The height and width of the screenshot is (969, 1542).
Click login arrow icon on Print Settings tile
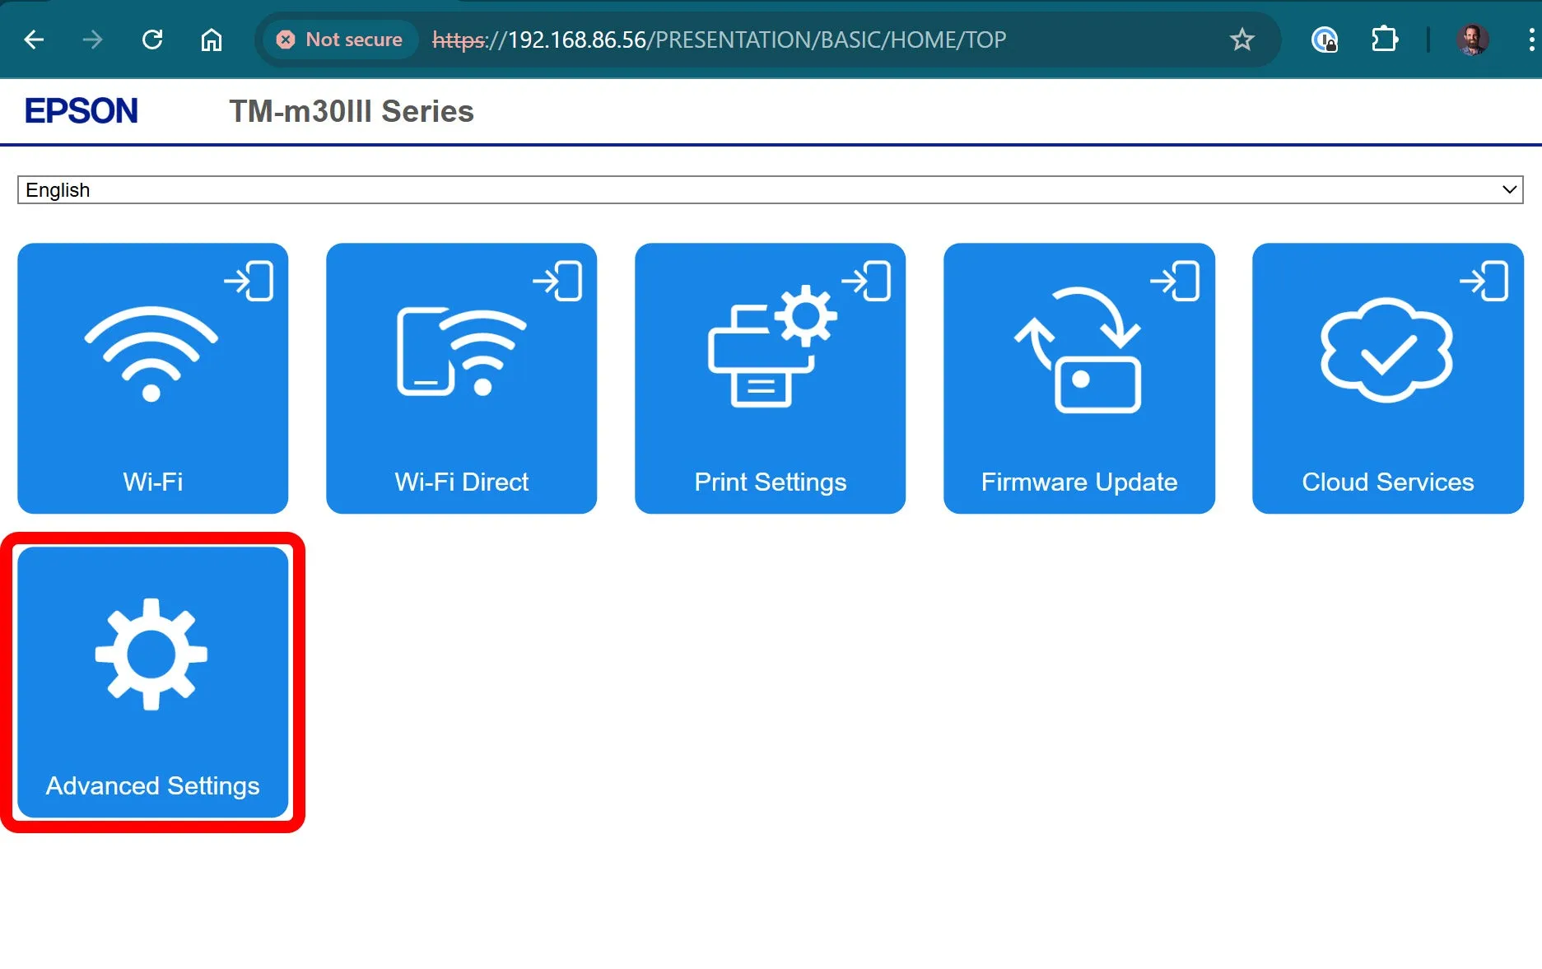click(866, 282)
